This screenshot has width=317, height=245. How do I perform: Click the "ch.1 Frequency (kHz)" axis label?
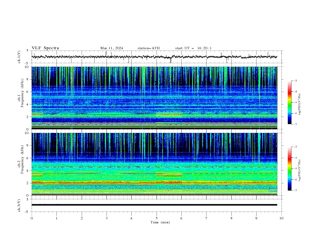pyautogui.click(x=21, y=93)
